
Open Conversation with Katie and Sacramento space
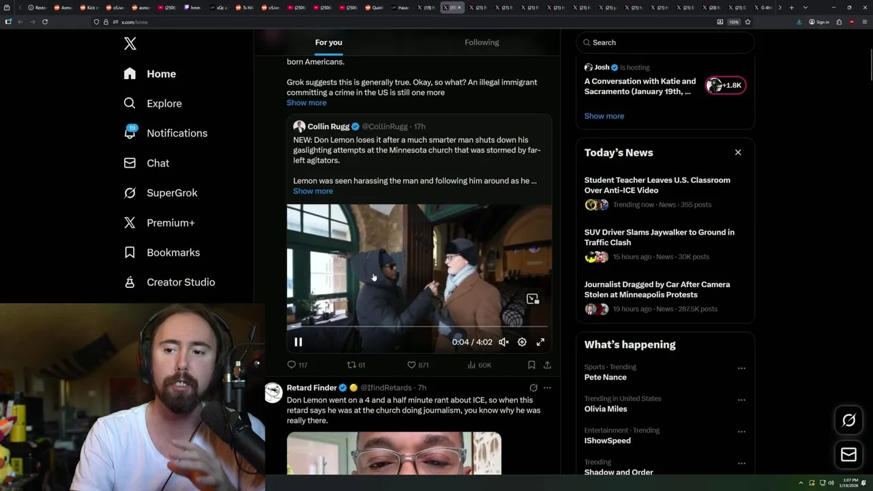click(640, 87)
